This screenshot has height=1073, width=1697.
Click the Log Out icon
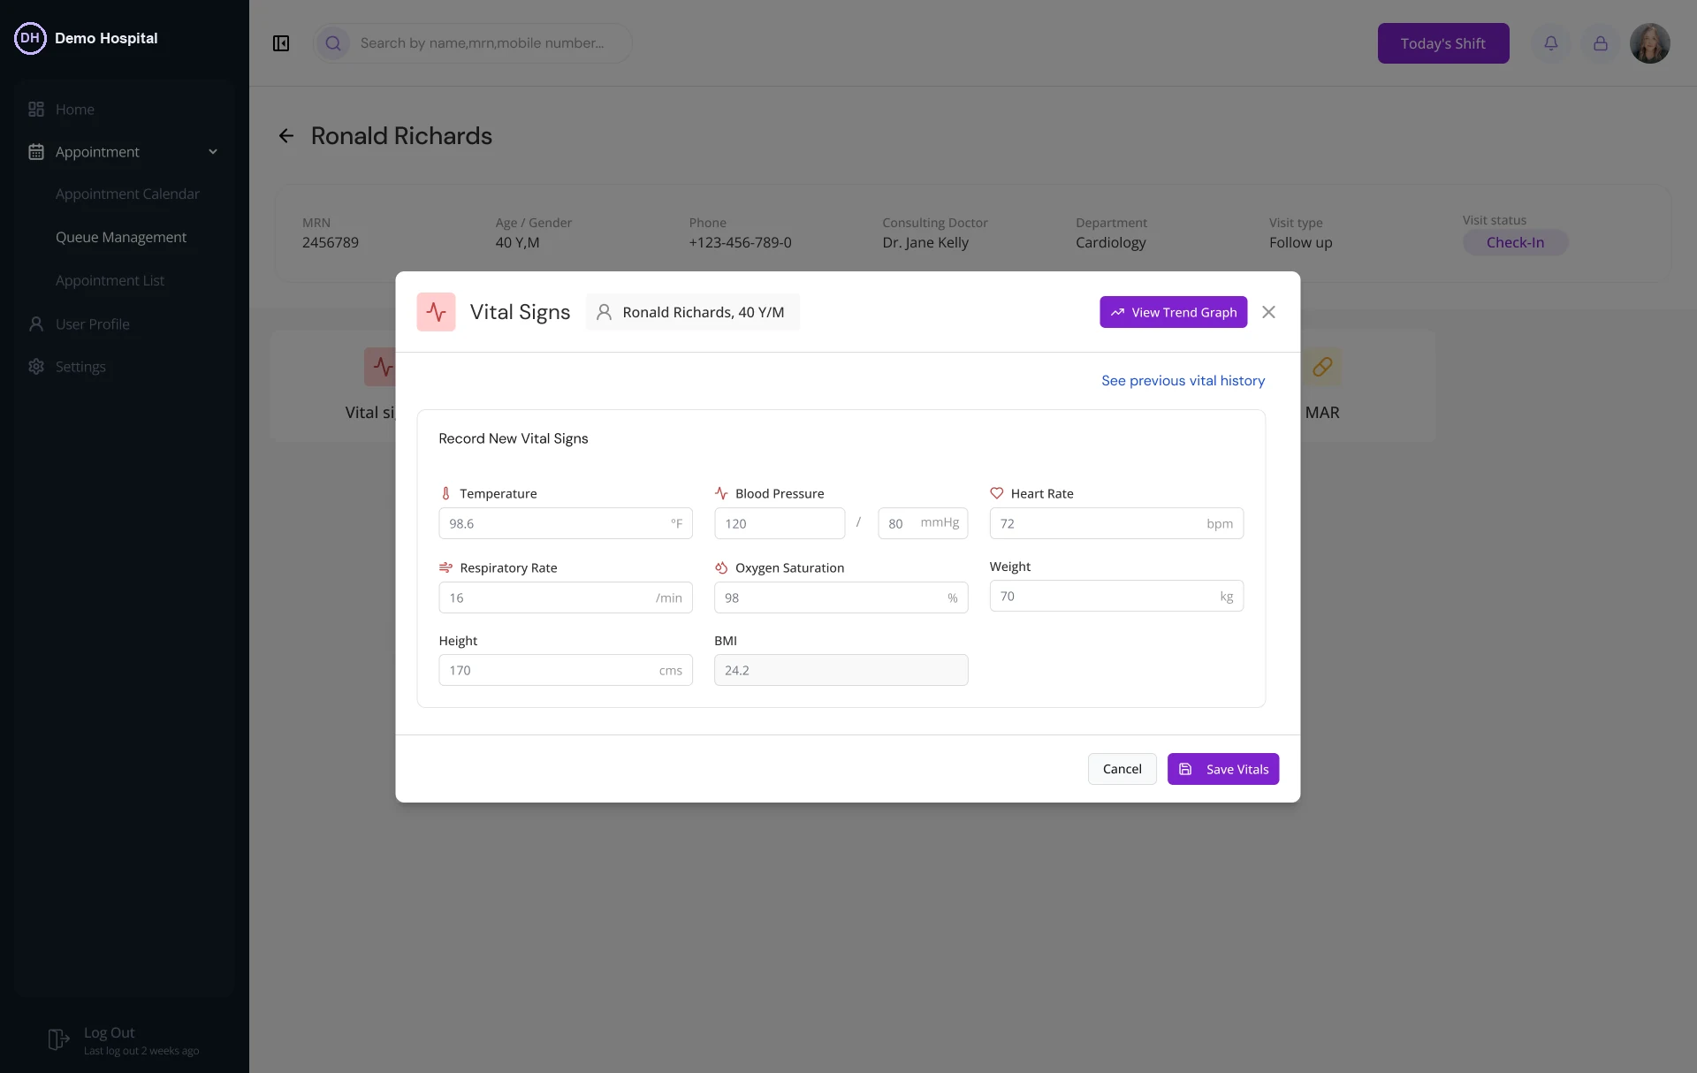click(x=58, y=1039)
